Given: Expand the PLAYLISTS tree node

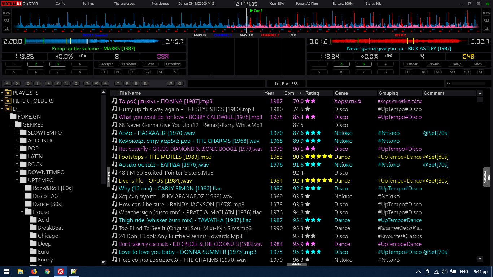Looking at the screenshot, I should pos(2,93).
